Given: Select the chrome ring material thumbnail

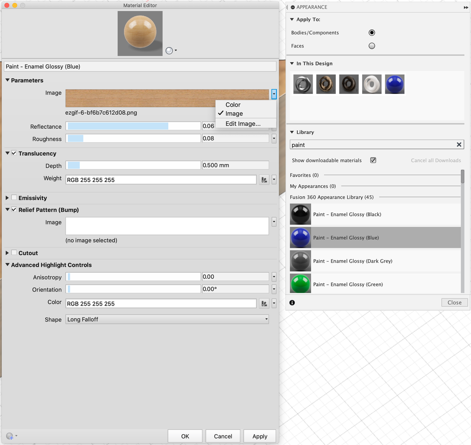Looking at the screenshot, I should pos(303,84).
